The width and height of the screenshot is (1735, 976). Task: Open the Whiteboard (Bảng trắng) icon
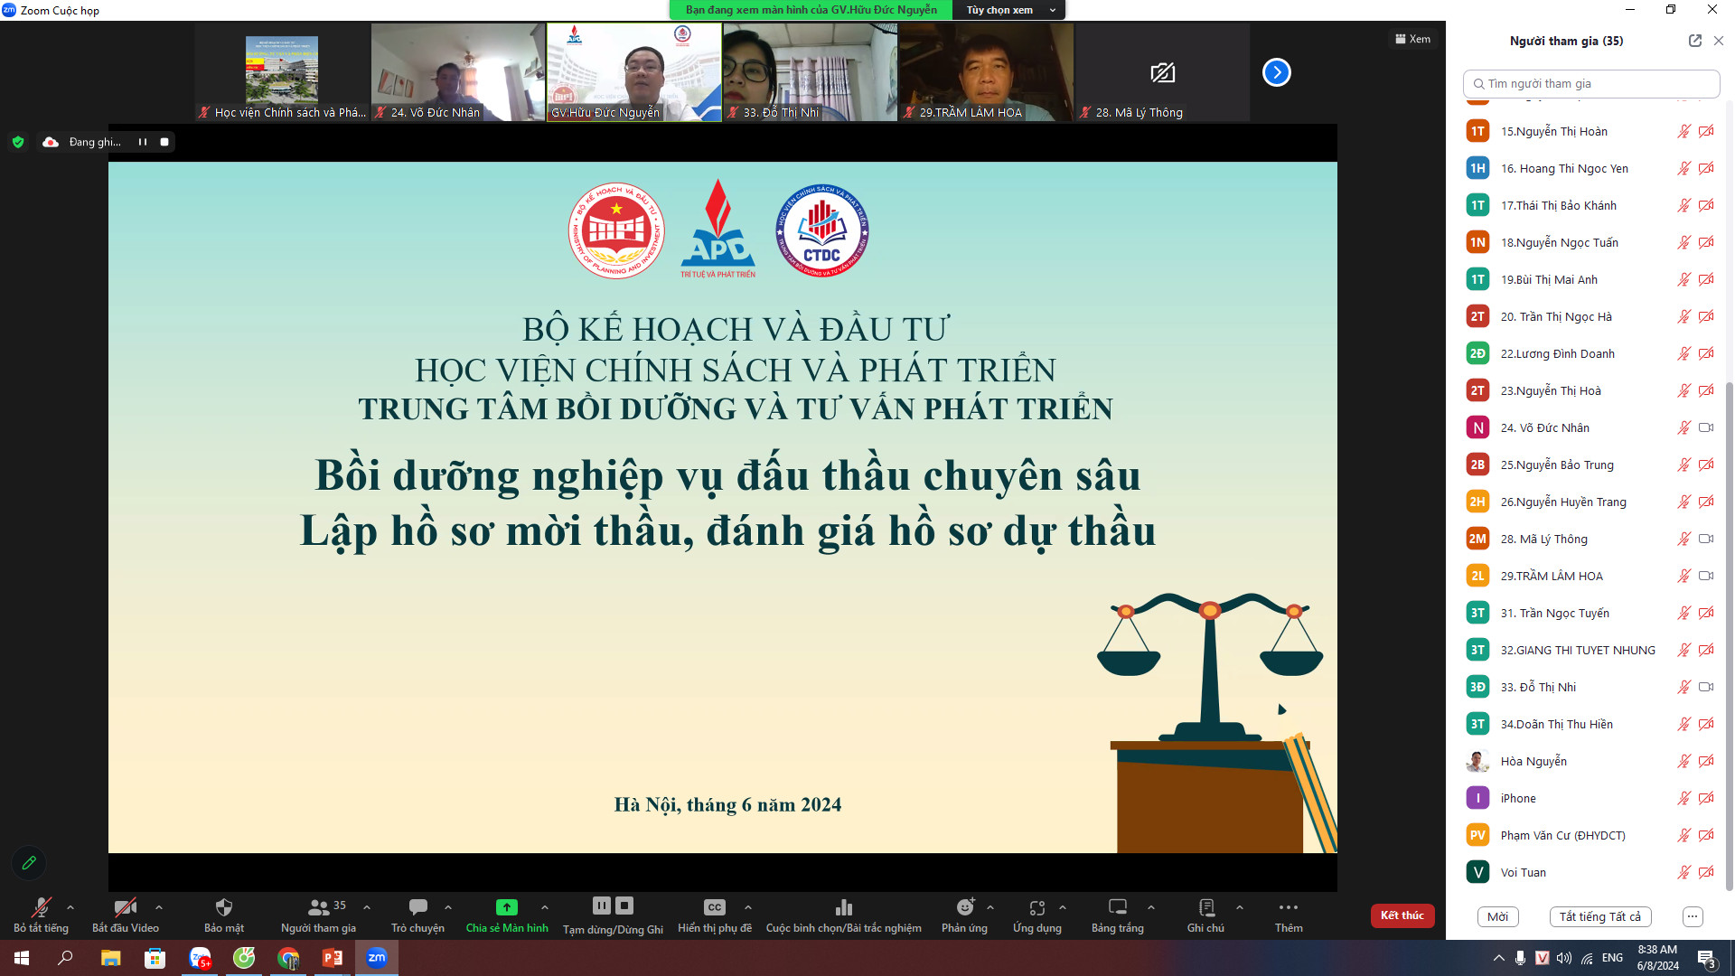[1117, 907]
